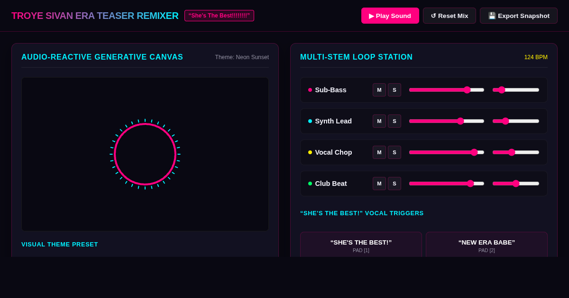Viewport: 569px width, 298px height.
Task: Click the Sub-Bass stem name
Action: point(330,90)
